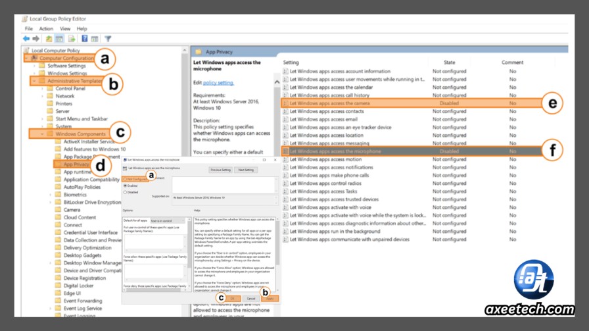This screenshot has width=589, height=331.
Task: Select the Enabled radio button in dialog
Action: [x=125, y=186]
